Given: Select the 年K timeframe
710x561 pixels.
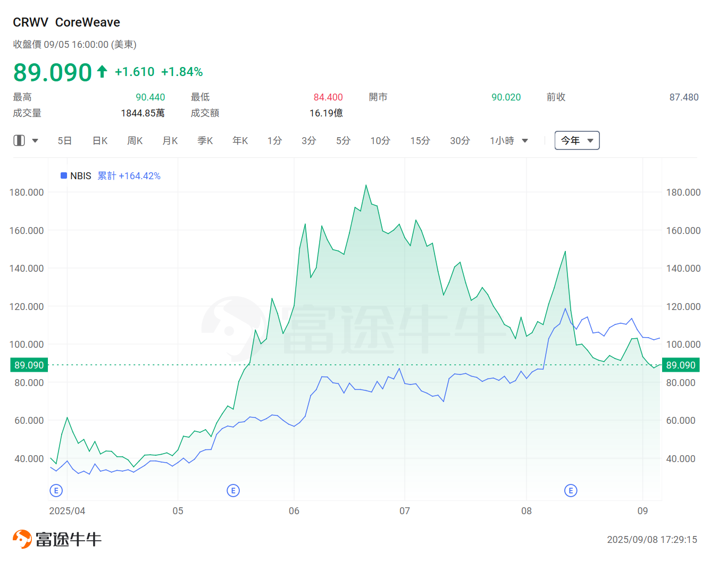Looking at the screenshot, I should (x=240, y=140).
